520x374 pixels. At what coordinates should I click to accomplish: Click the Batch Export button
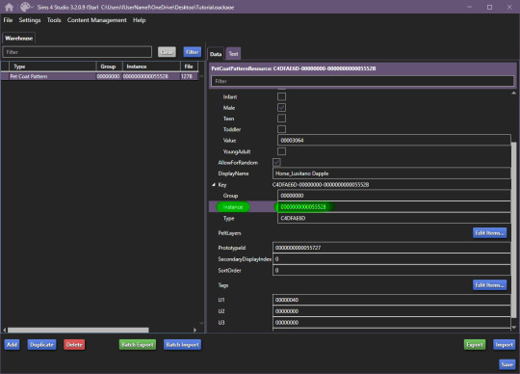point(138,345)
